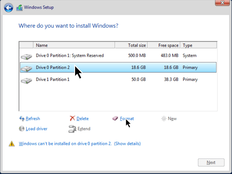
Task: Format the selected partition
Action: click(x=127, y=119)
